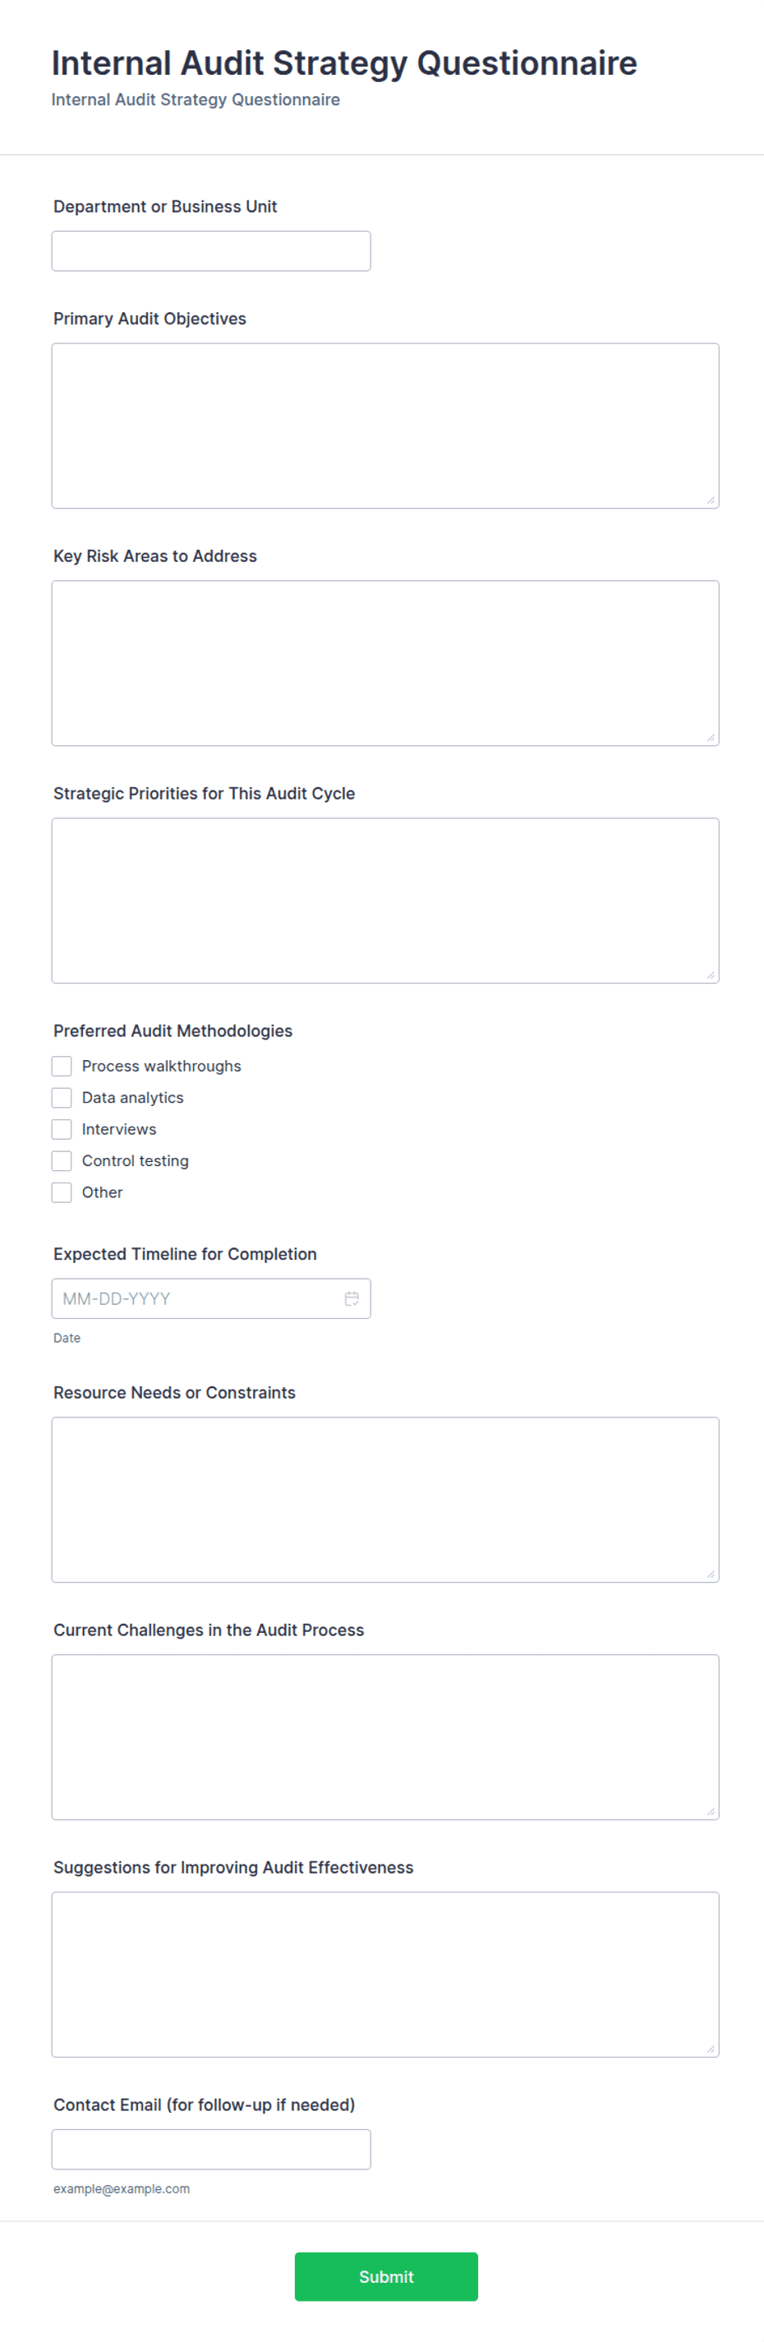This screenshot has height=2342, width=764.
Task: Enable the Control testing checkbox
Action: coord(62,1161)
